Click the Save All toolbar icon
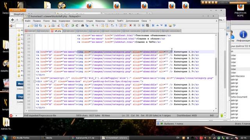Image resolution: width=250 pixels, height=140 pixels. click(40, 26)
